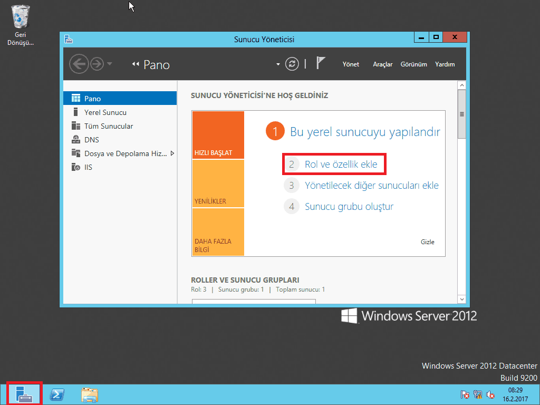The height and width of the screenshot is (405, 540).
Task: Click the vertical scrollbar down arrow
Action: coord(462,300)
